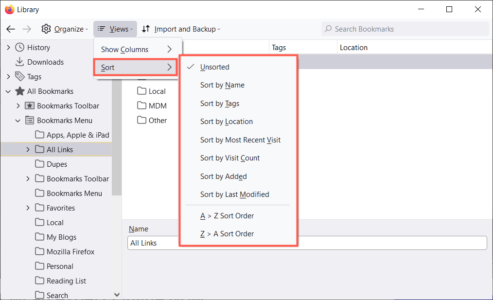This screenshot has width=493, height=300.
Task: Click the Search Bookmarks field
Action: tap(408, 29)
